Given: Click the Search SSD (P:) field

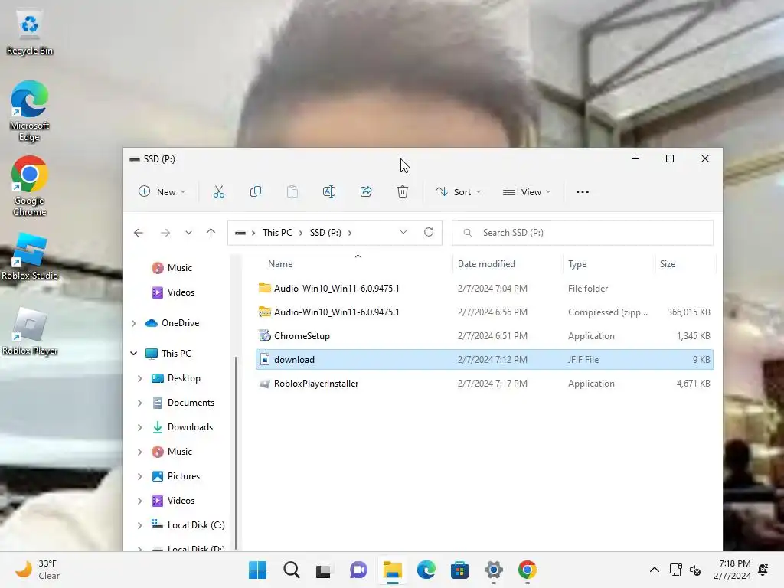Looking at the screenshot, I should [583, 233].
